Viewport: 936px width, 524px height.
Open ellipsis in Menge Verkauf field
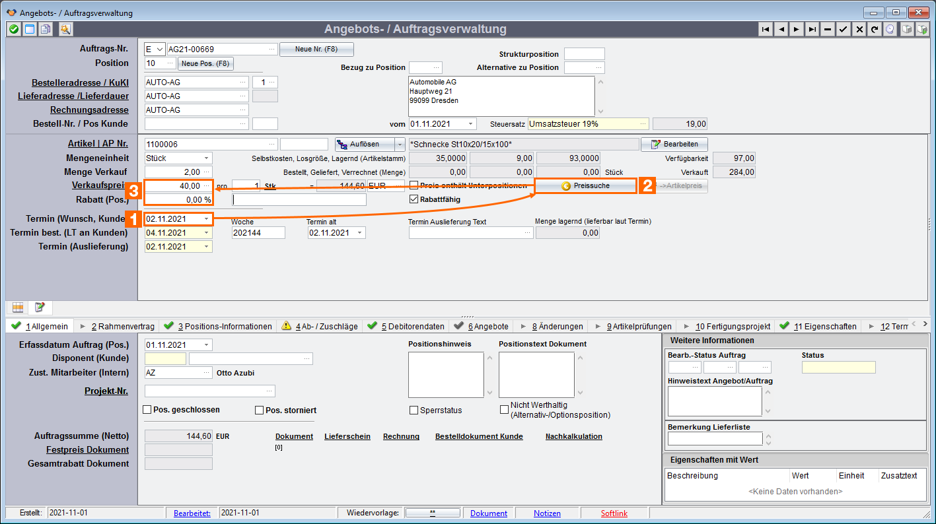[207, 172]
